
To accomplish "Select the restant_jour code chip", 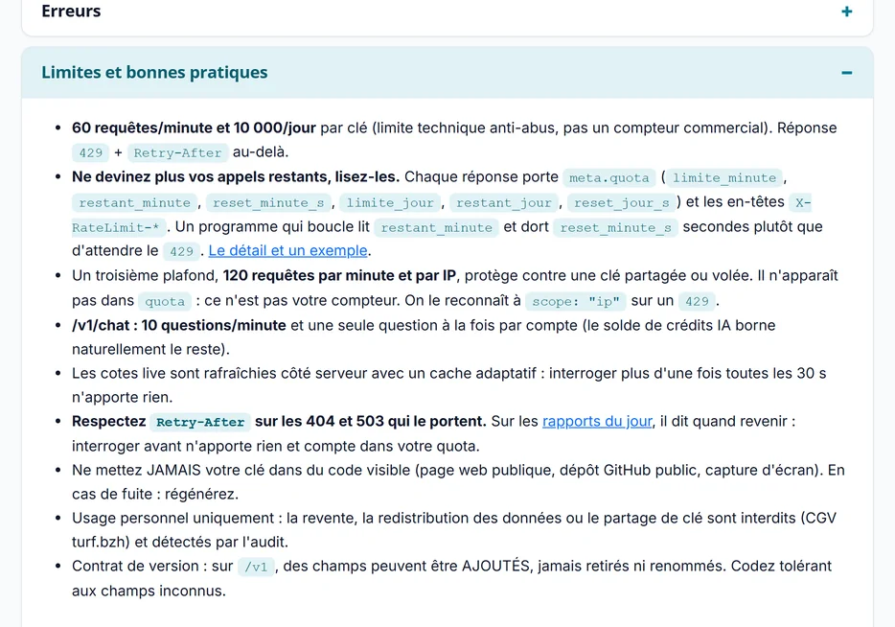I will pyautogui.click(x=504, y=202).
